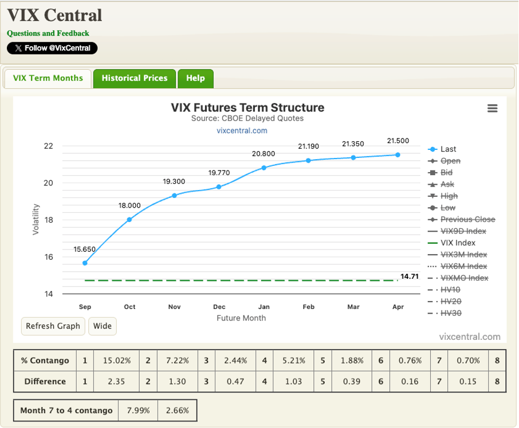Hide the VIX Index line
519x428 pixels.
click(452, 243)
